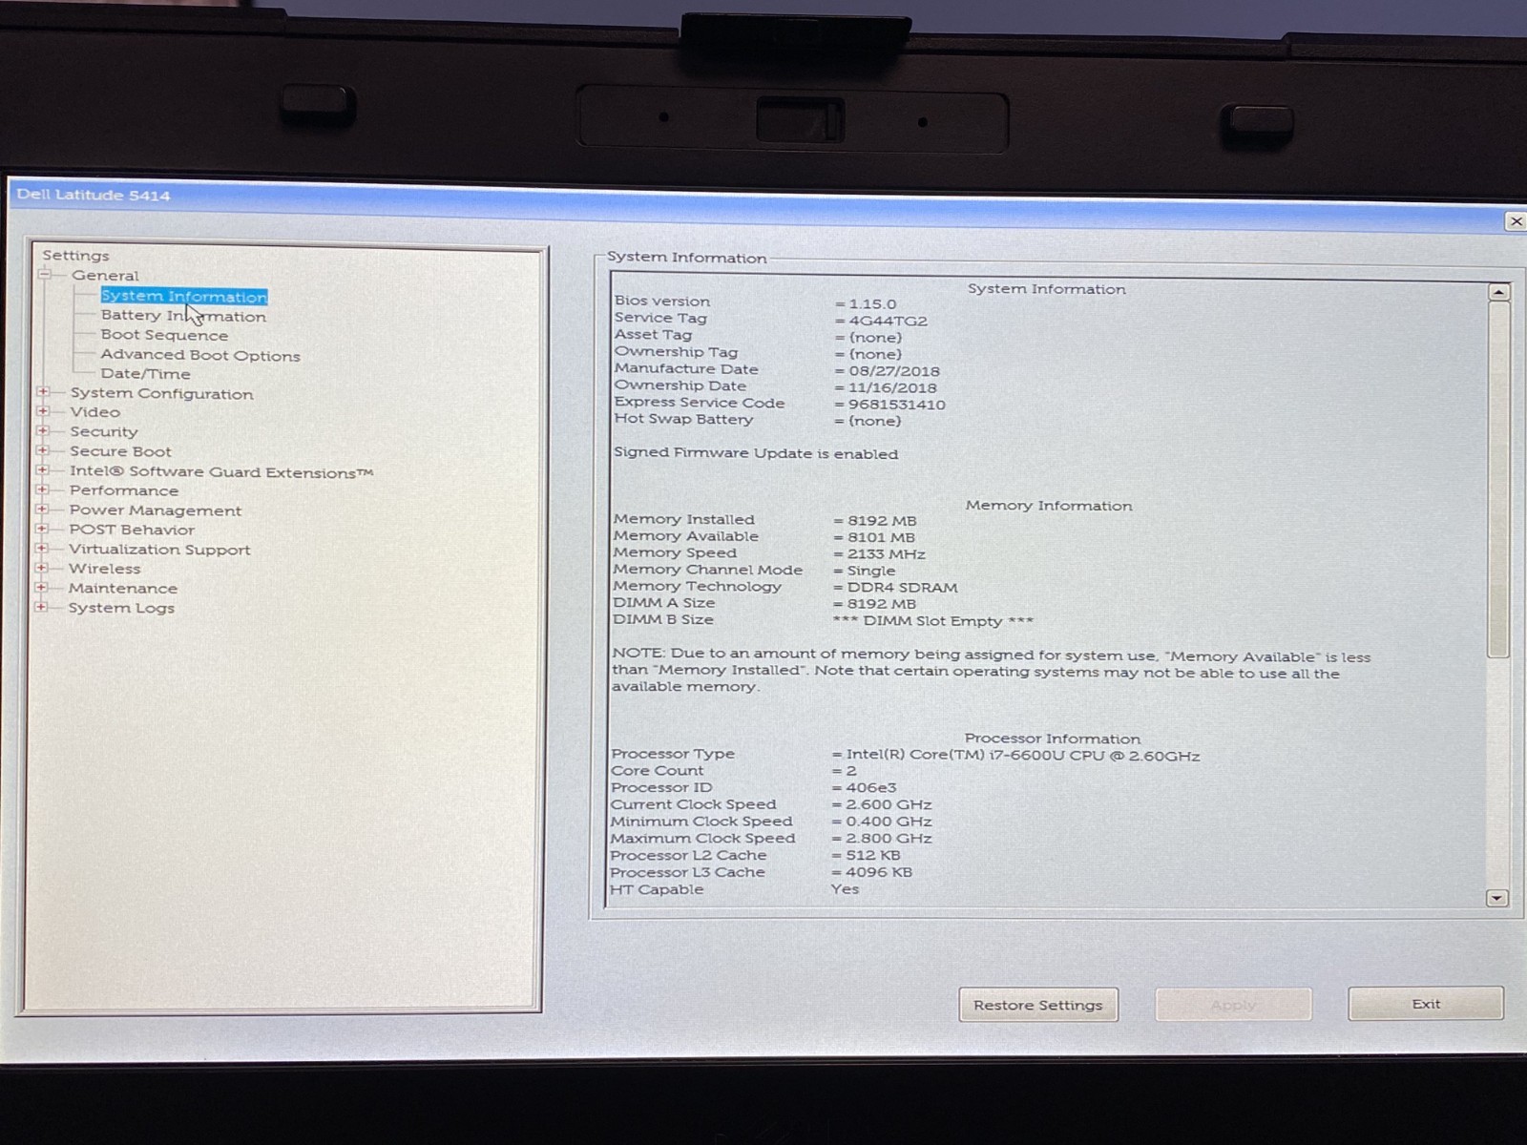1527x1145 pixels.
Task: Expand the Wireless node
Action: 42,568
